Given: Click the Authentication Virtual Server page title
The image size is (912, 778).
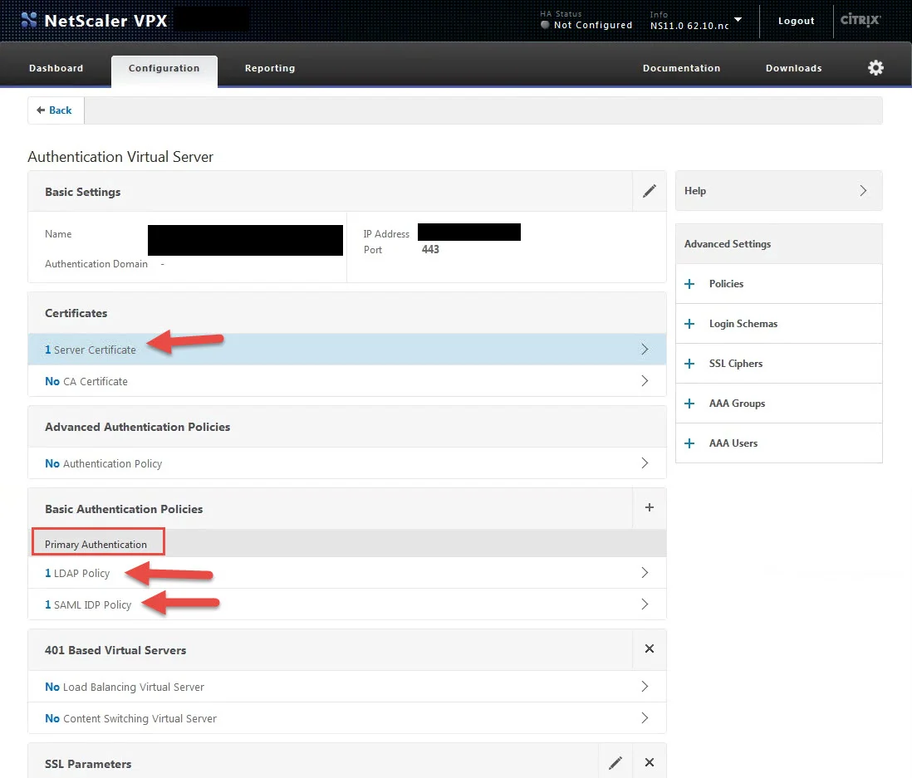Looking at the screenshot, I should pyautogui.click(x=120, y=157).
